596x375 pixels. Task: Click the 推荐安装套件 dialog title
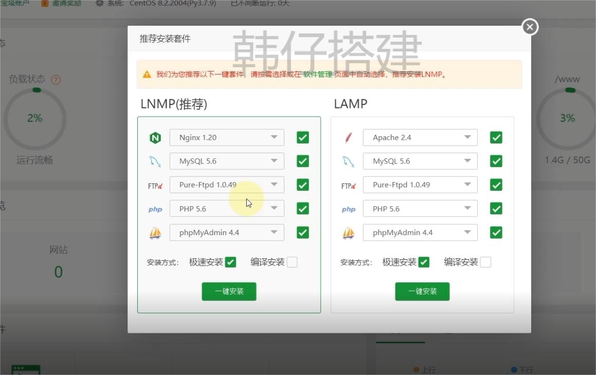165,39
